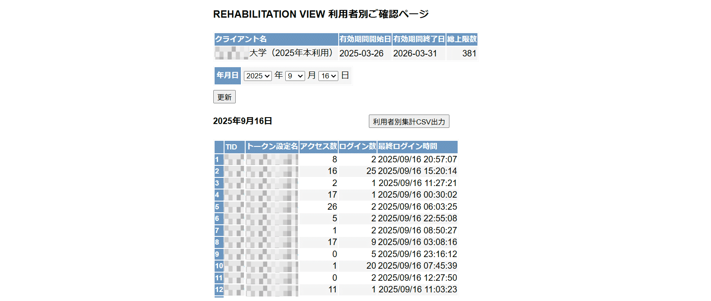Click the 利用者別集計CSV出力 button

pyautogui.click(x=409, y=121)
